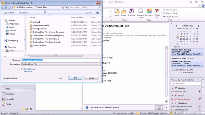Viewport: 205px width, 115px height.
Task: Click Filter E-mail in the ribbon
Action: click(x=170, y=17)
